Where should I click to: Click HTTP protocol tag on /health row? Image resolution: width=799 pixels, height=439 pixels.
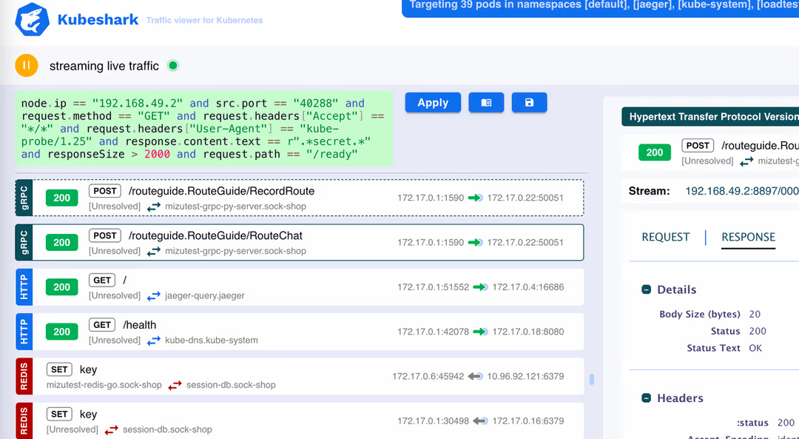(x=24, y=332)
